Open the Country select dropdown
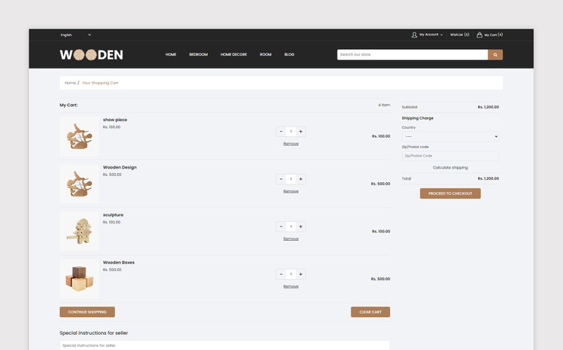 pyautogui.click(x=450, y=136)
